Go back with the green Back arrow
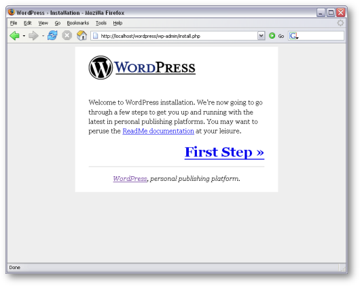This screenshot has width=360, height=286. click(x=15, y=36)
